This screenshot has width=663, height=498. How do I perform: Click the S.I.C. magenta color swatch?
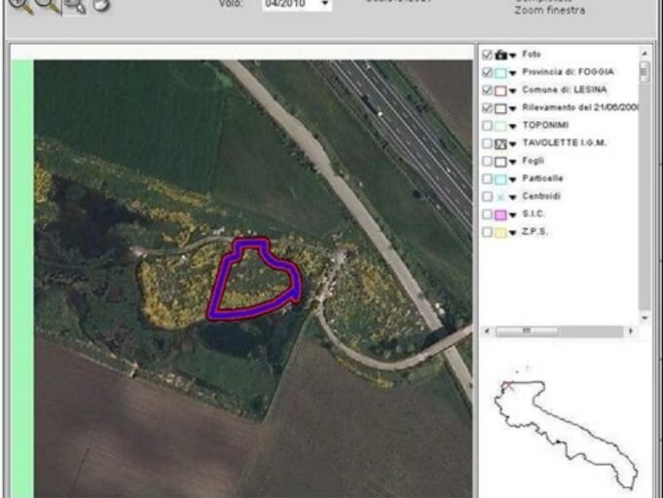501,214
